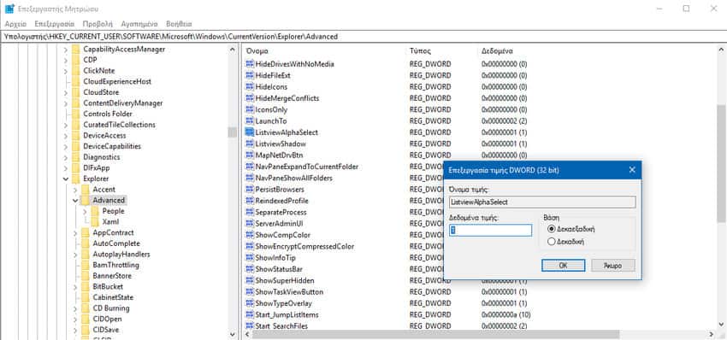Image resolution: width=727 pixels, height=340 pixels.
Task: Click the Δεδομένα τιμής value data field
Action: [x=491, y=230]
